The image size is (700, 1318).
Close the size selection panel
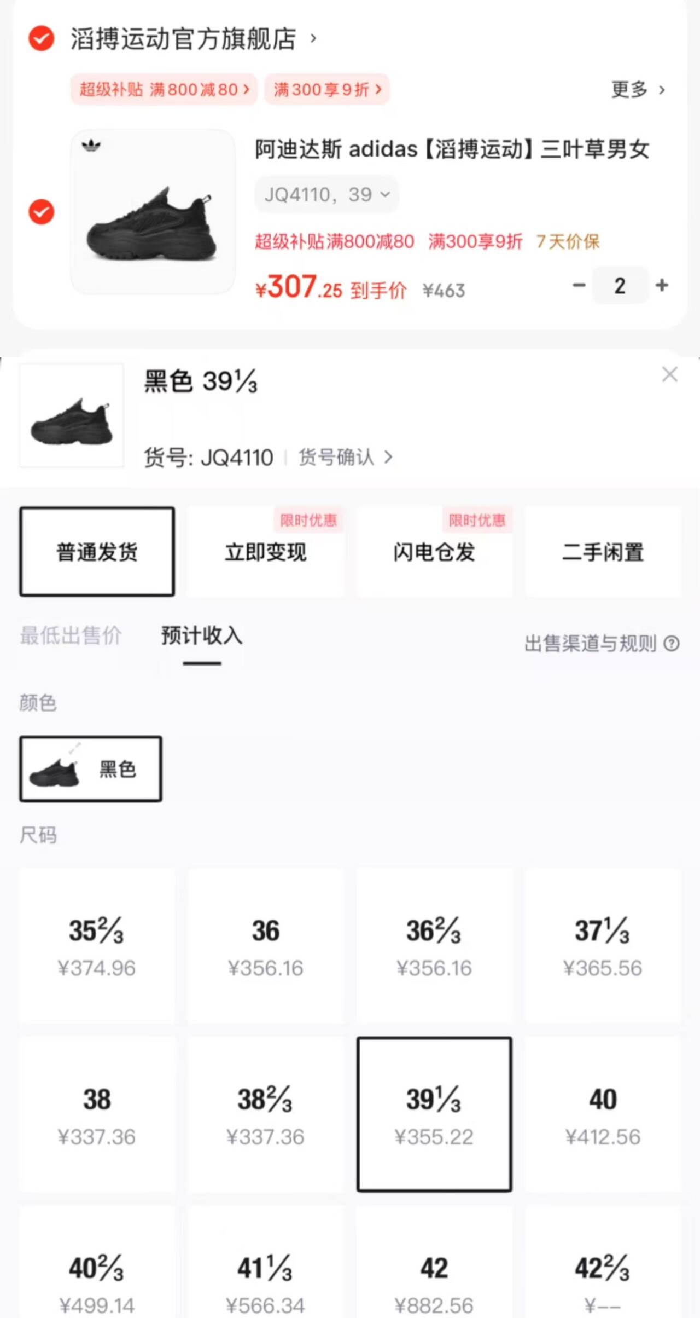coord(669,374)
